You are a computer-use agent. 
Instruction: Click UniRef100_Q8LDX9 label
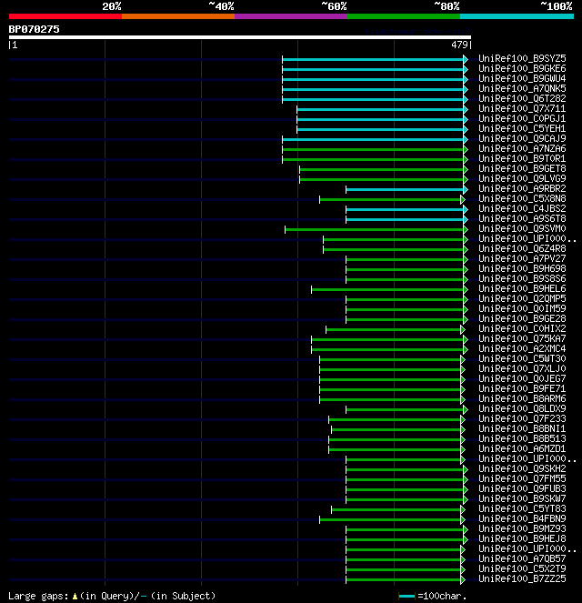[x=522, y=408]
